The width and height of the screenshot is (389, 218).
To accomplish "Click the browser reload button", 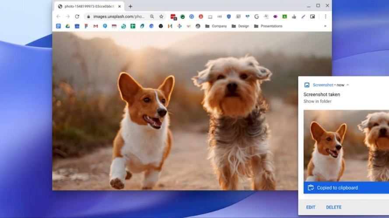I will (77, 17).
